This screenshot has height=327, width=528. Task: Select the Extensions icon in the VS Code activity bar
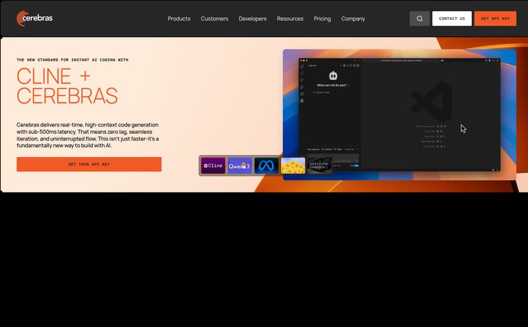pyautogui.click(x=302, y=94)
